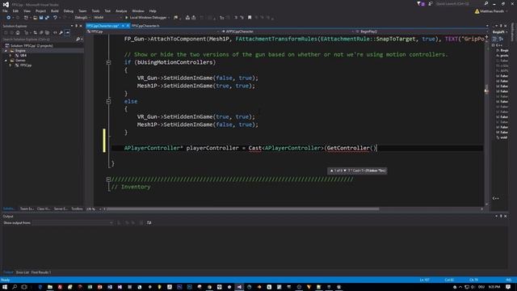Collapse the else code block

point(108,101)
